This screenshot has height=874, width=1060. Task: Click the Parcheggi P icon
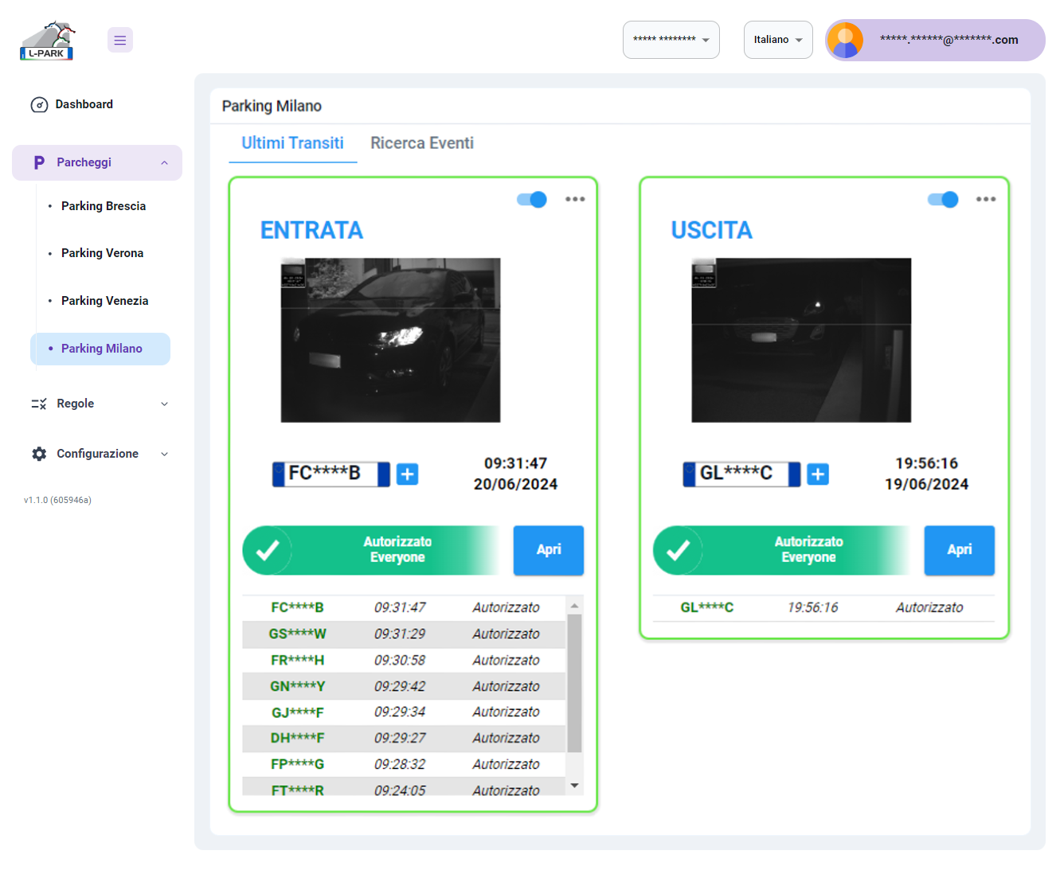point(39,162)
